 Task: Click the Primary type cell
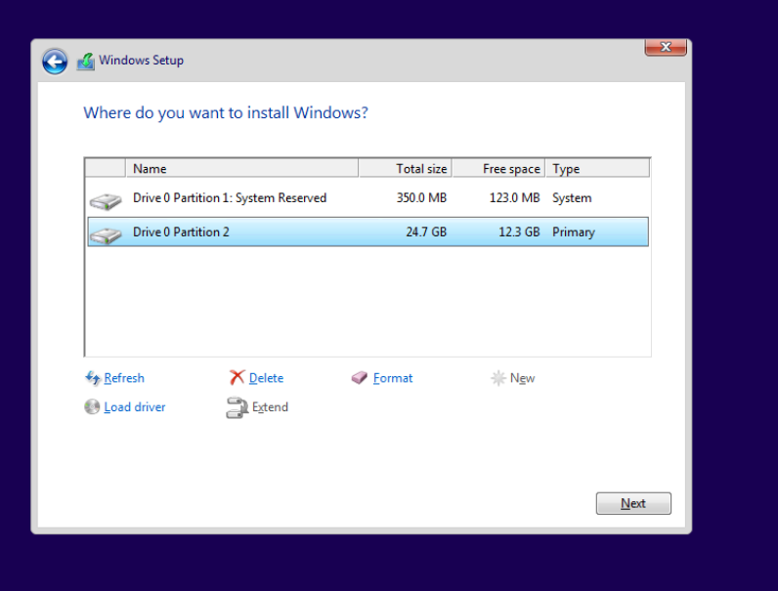tap(573, 232)
